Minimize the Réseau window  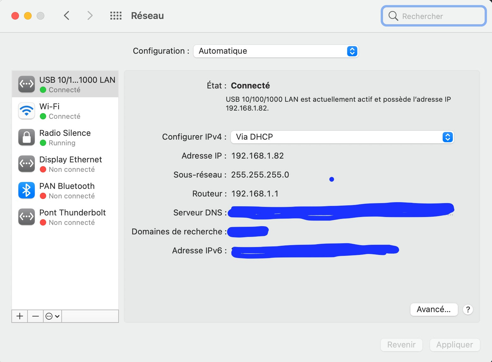tap(28, 16)
